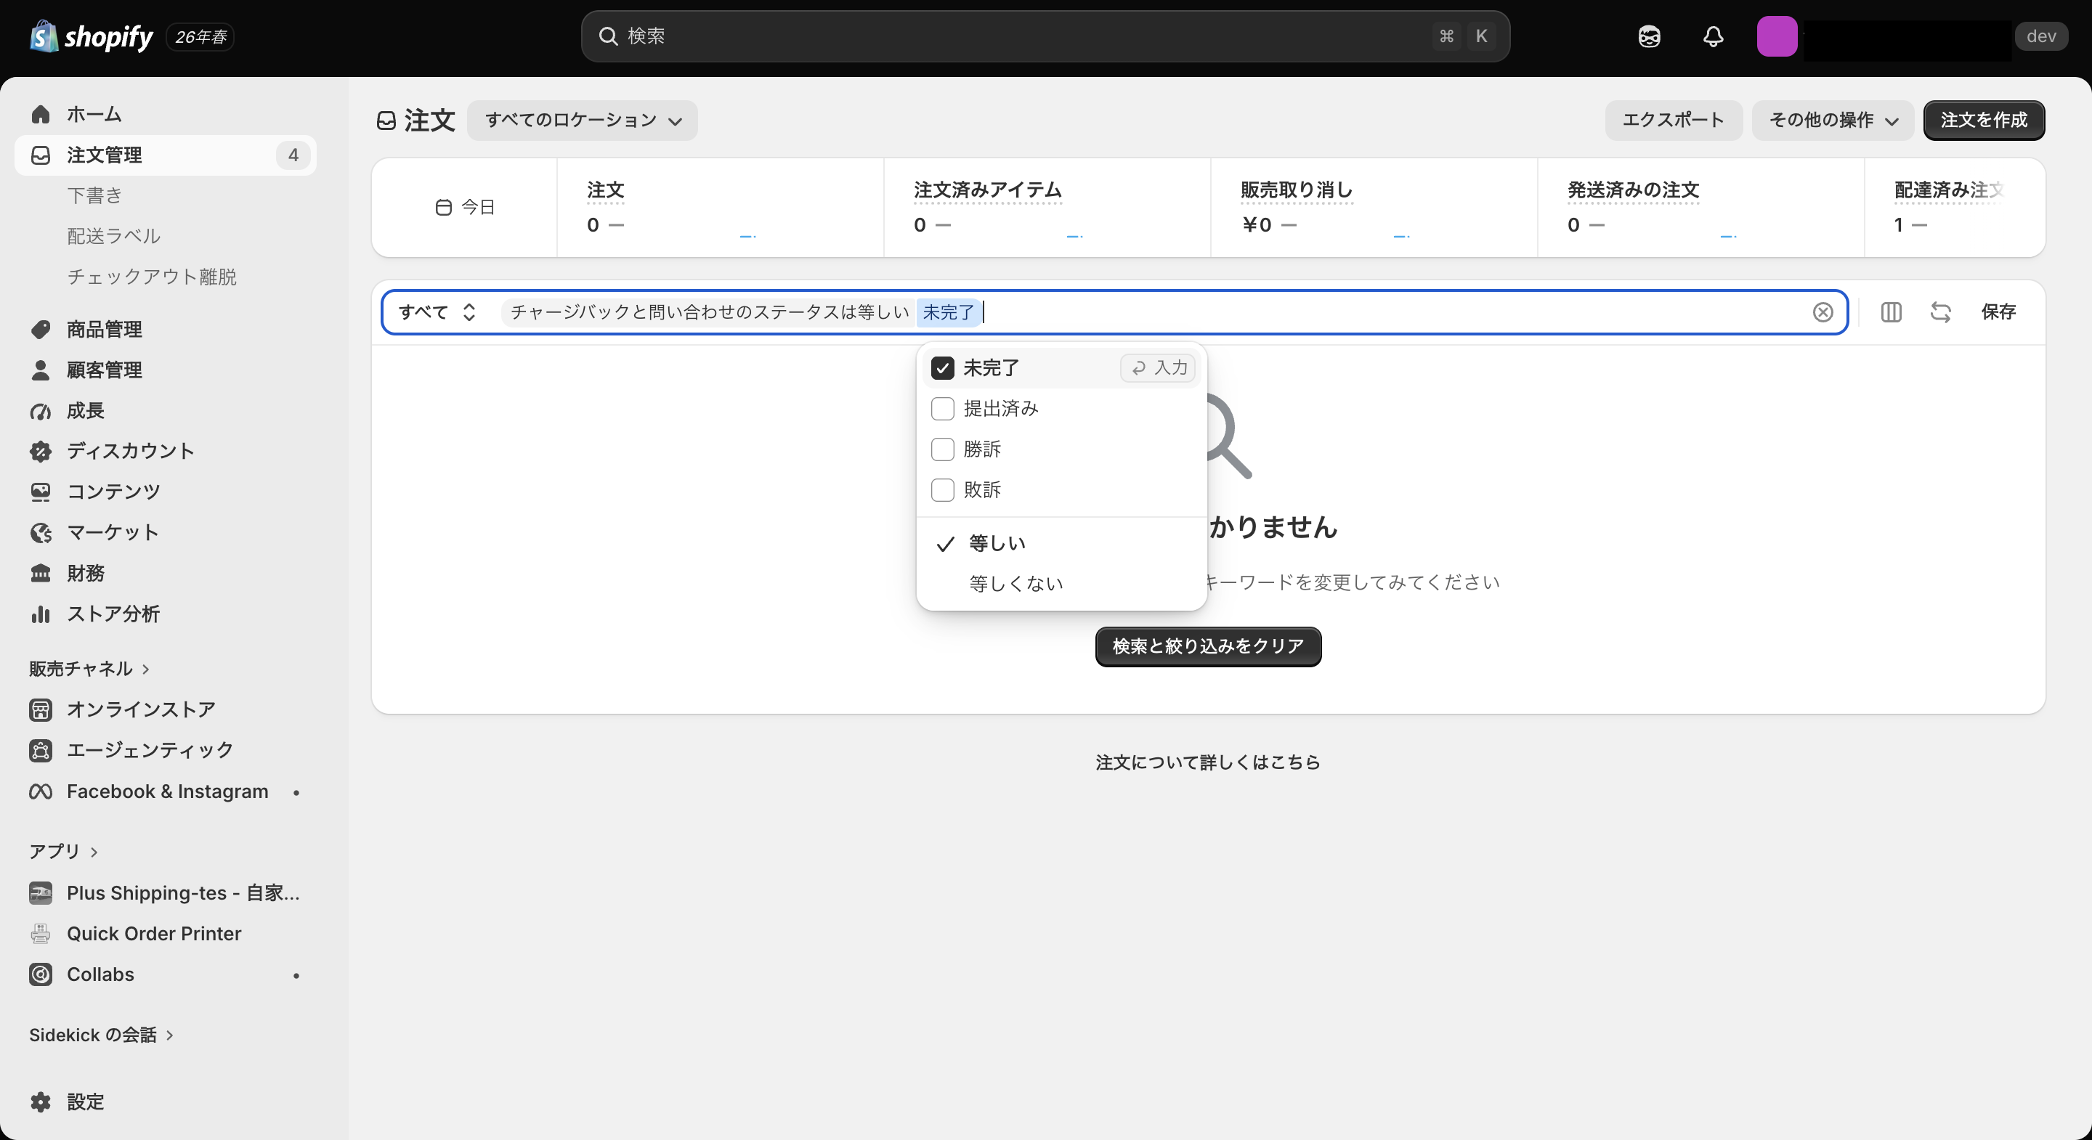
Task: Select the 等しい operator option
Action: pyautogui.click(x=1061, y=543)
